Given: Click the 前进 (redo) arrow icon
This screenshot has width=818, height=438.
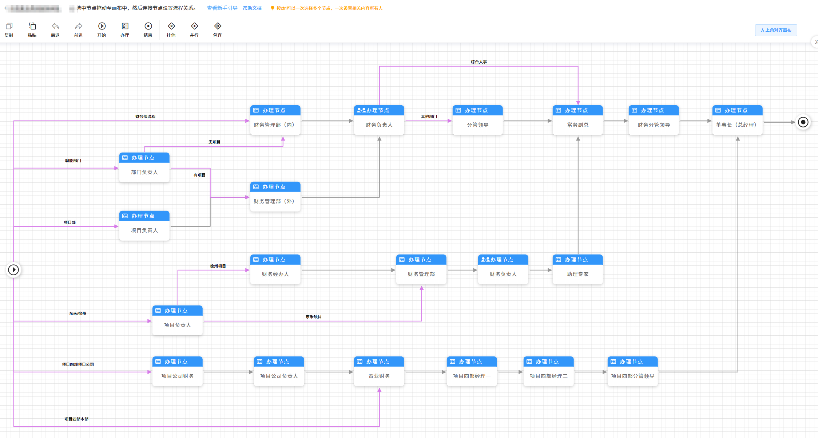Looking at the screenshot, I should pyautogui.click(x=78, y=26).
